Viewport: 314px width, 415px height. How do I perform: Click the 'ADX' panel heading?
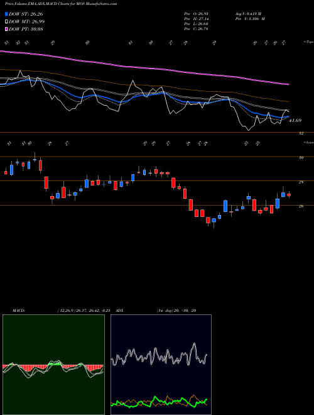coord(120,311)
